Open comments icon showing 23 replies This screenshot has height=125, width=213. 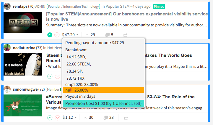[108, 118]
